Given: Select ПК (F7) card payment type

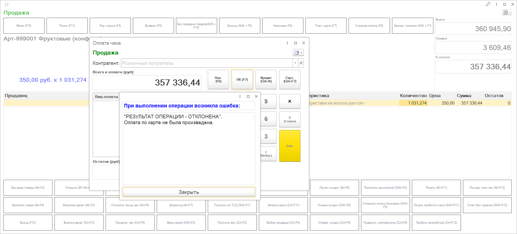Looking at the screenshot, I should tap(242, 80).
